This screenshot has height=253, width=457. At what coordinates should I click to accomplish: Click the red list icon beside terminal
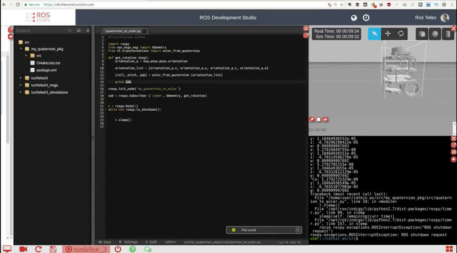(453, 152)
